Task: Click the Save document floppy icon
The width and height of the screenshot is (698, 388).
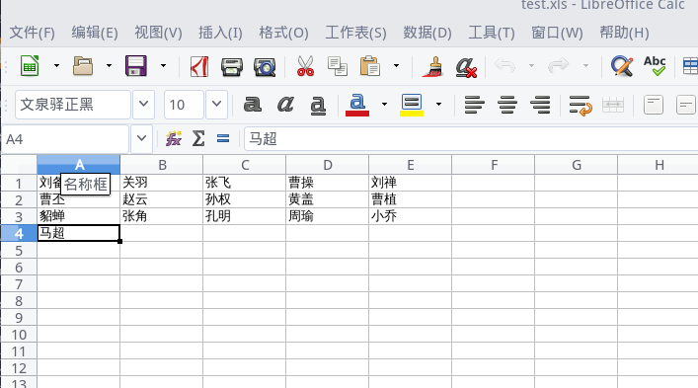Action: 136,66
